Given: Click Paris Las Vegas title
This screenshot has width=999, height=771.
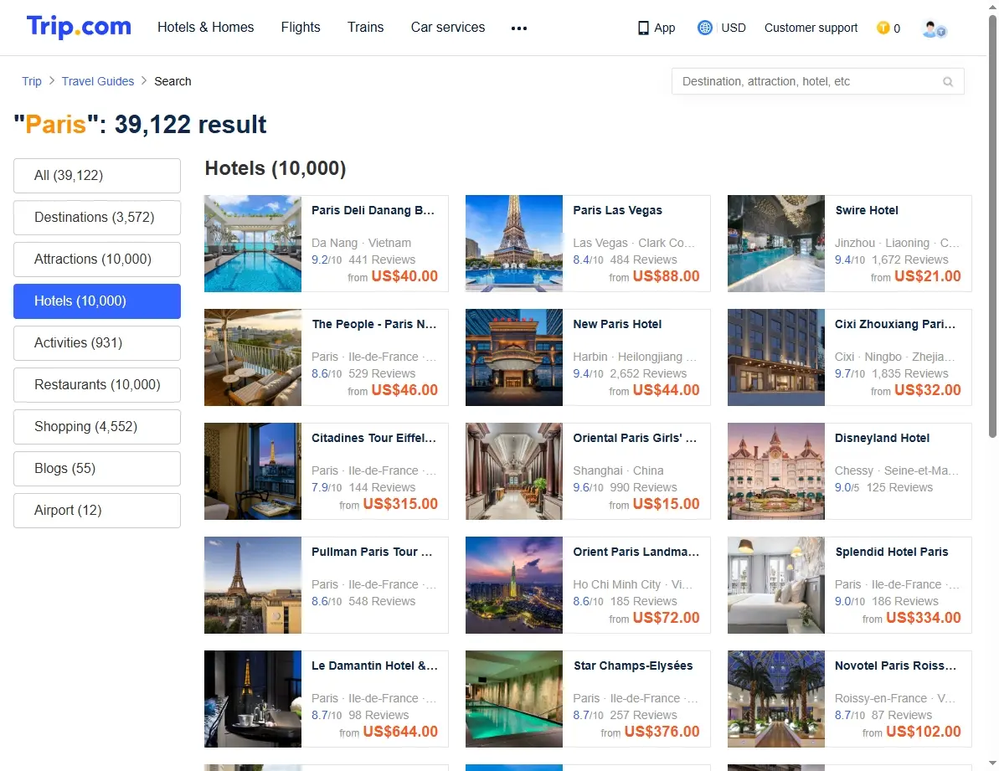Looking at the screenshot, I should [617, 210].
